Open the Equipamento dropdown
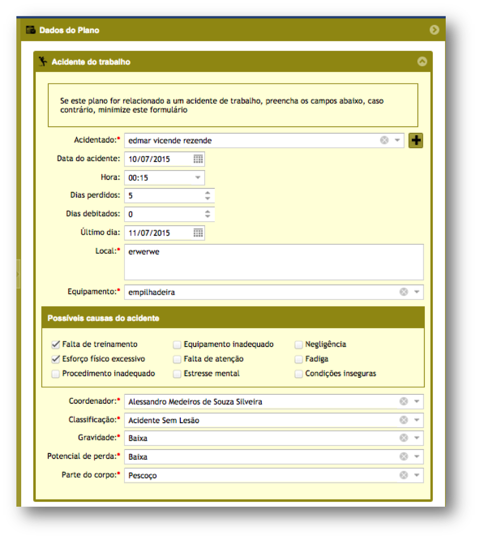 tap(416, 292)
